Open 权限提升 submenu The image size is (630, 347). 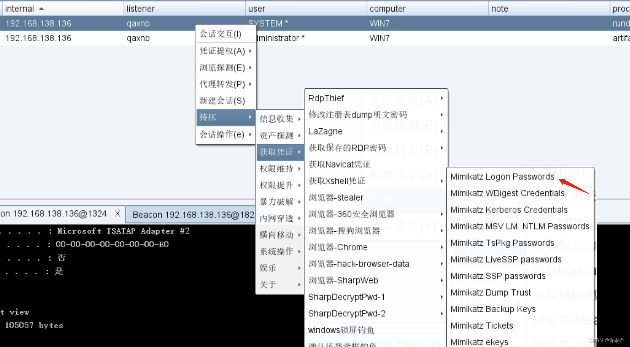tap(280, 185)
